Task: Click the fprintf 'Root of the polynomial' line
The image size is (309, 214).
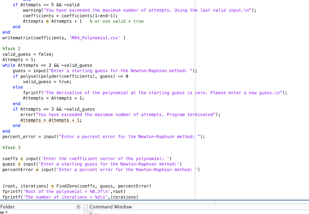Action: click(64, 192)
